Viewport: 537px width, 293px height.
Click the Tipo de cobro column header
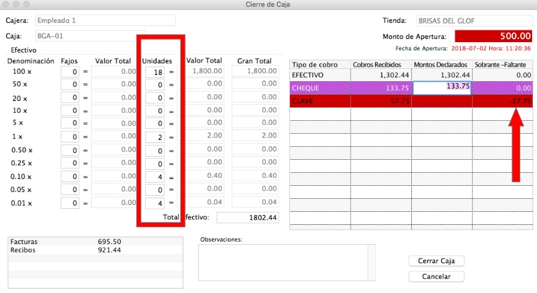click(320, 64)
